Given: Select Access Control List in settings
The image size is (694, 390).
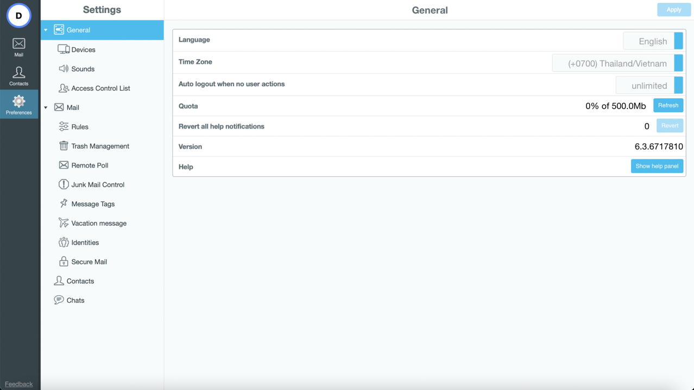Looking at the screenshot, I should click(x=100, y=88).
